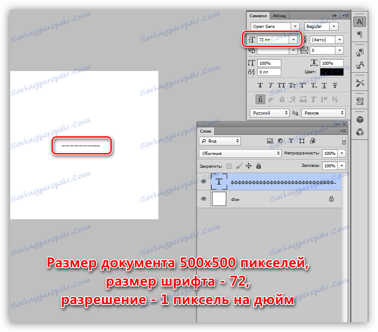The height and width of the screenshot is (332, 378).
Task: Open the Tool Presets panel icon
Action: tap(360, 83)
